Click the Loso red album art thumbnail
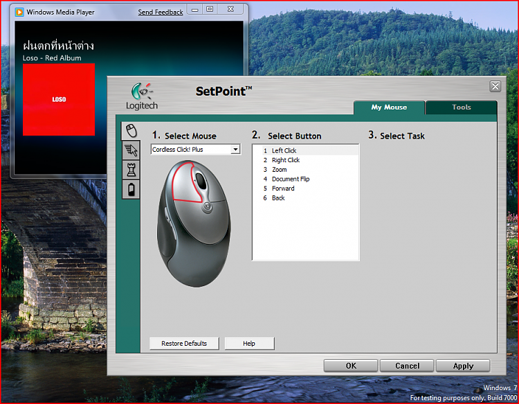The height and width of the screenshot is (404, 519). tap(59, 99)
